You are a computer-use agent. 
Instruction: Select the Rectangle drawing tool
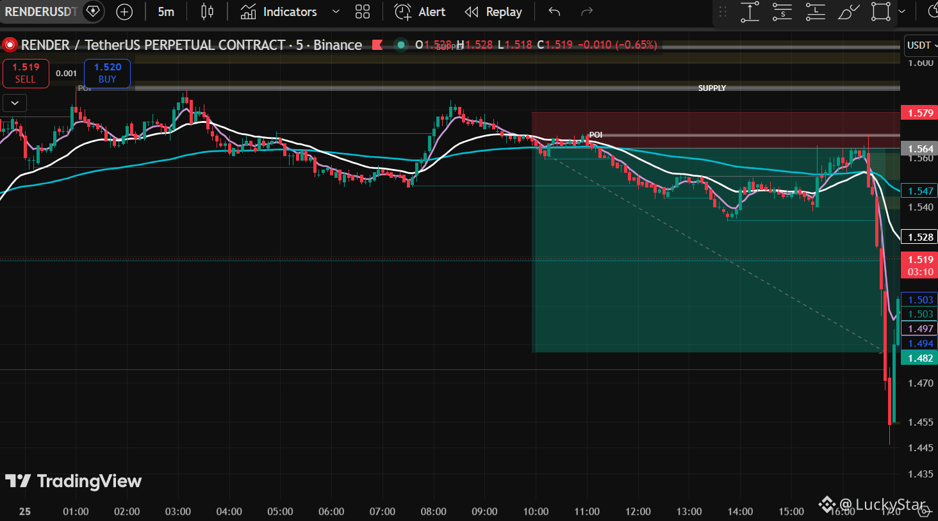(x=881, y=12)
